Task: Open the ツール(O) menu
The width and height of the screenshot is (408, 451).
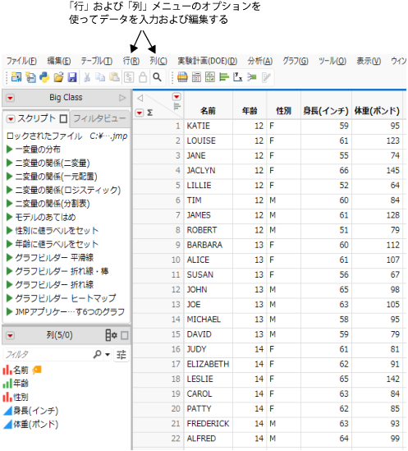Action: point(332,61)
